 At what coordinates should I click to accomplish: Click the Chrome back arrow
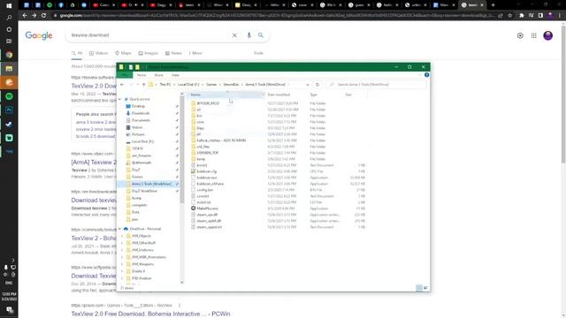pos(25,16)
